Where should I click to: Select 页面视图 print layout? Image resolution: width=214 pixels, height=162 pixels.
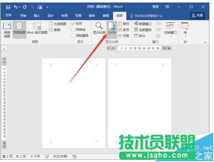click(x=19, y=30)
